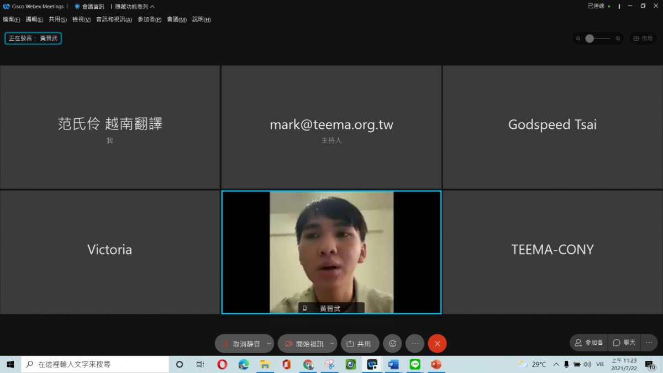Unmute microphone with 取消靜音 button
This screenshot has width=663, height=373.
point(241,344)
